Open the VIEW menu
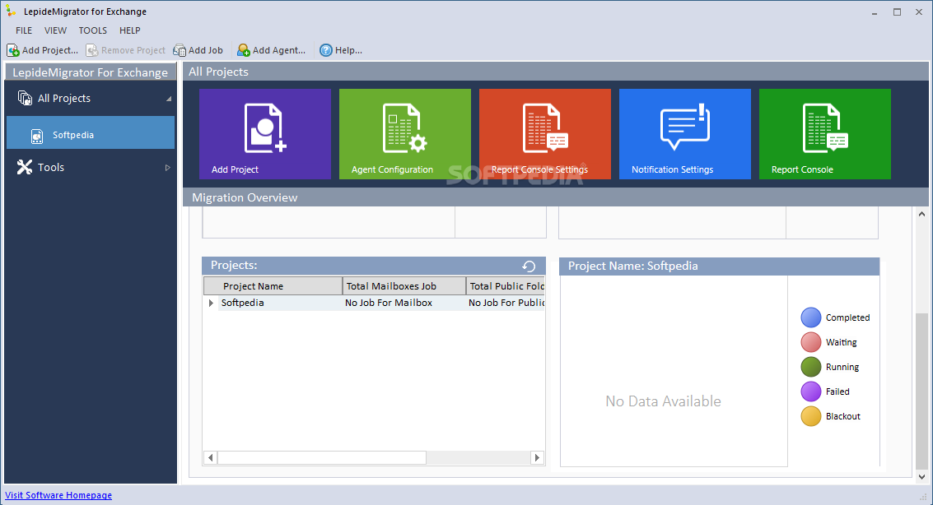 pyautogui.click(x=55, y=30)
